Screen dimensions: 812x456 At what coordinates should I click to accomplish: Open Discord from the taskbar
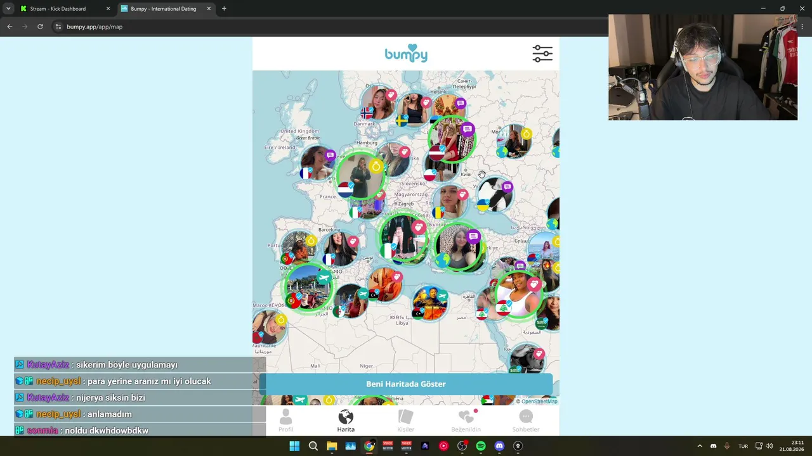499,446
